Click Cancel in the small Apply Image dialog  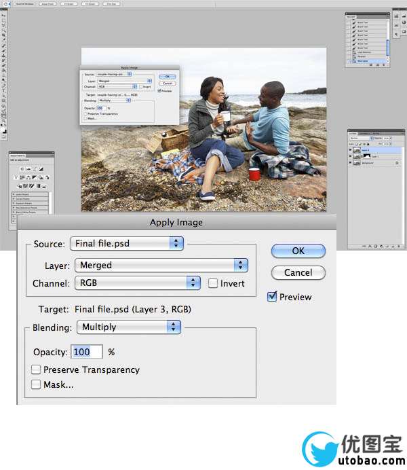coord(168,84)
